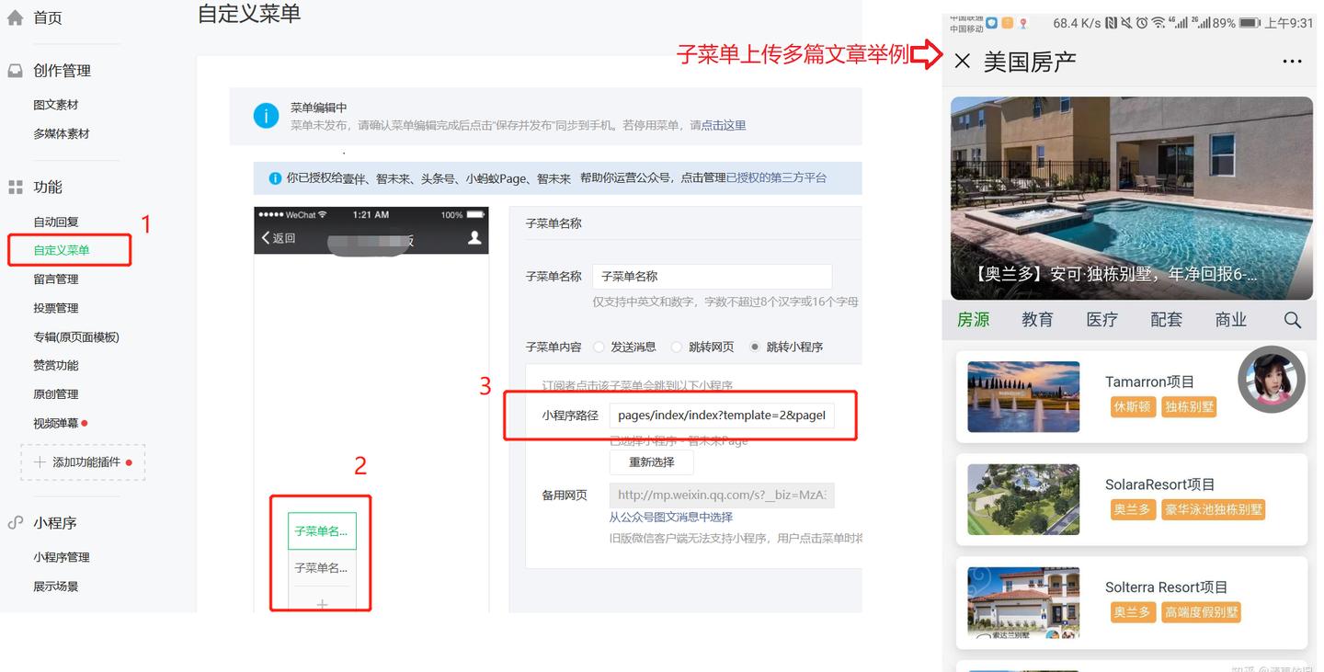Viewport: 1324px width, 672px height.
Task: Click the 小程序 section heading
Action: [x=55, y=523]
